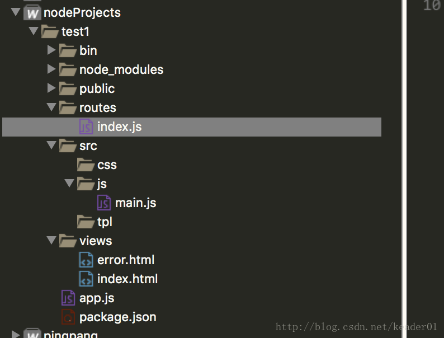This screenshot has height=338, width=444.
Task: Click the folder icon beside css
Action: 86,165
